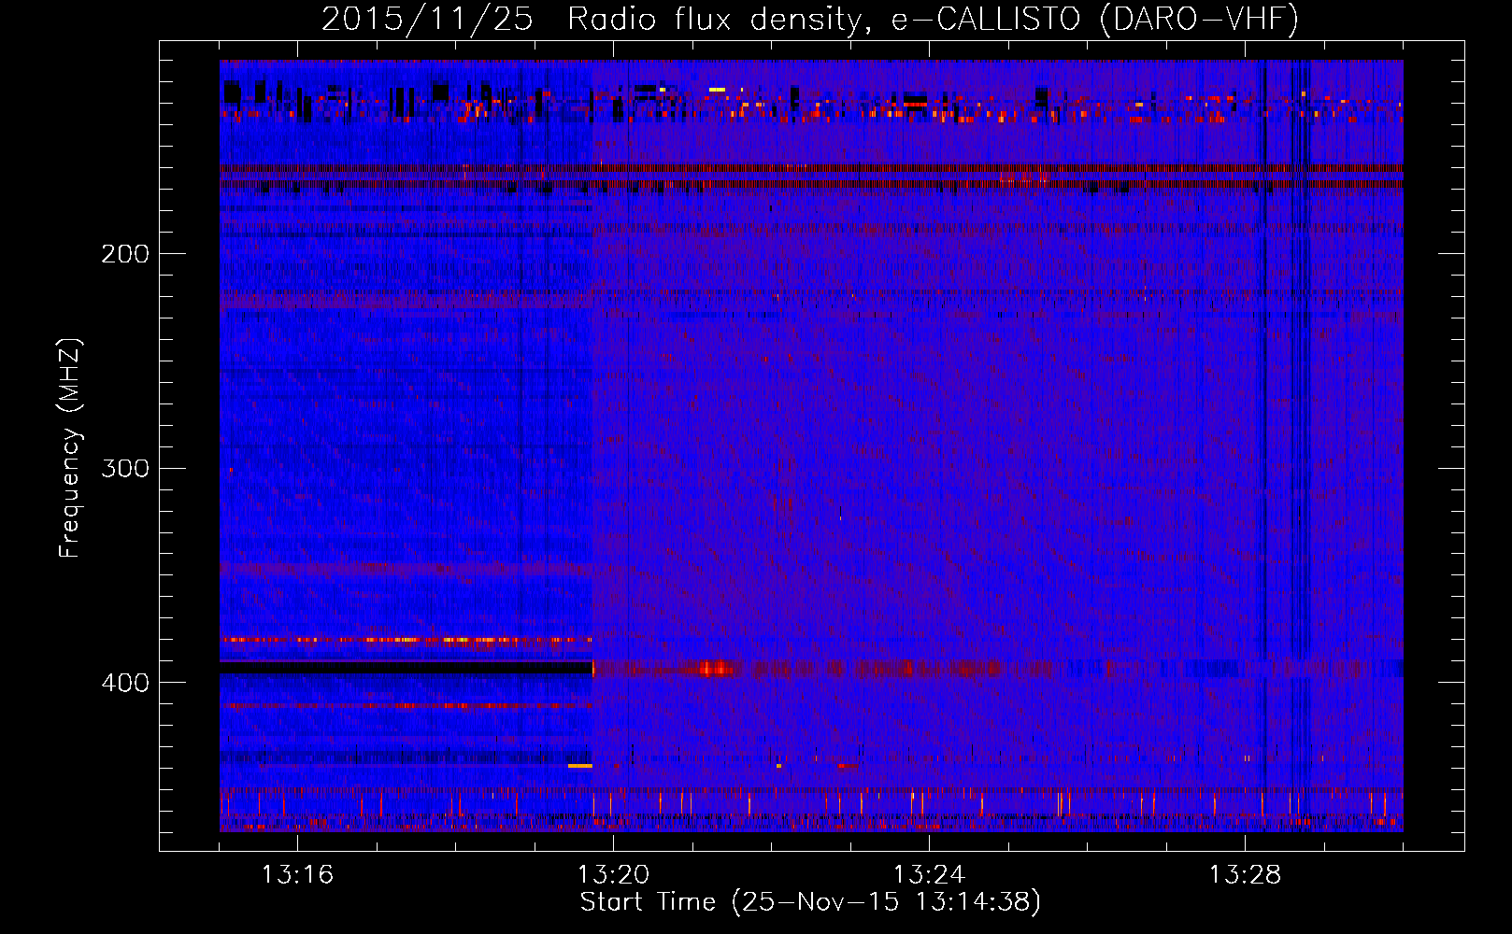Click the bright red burst near 400 MHz
Image resolution: width=1512 pixels, height=934 pixels.
[x=717, y=668]
